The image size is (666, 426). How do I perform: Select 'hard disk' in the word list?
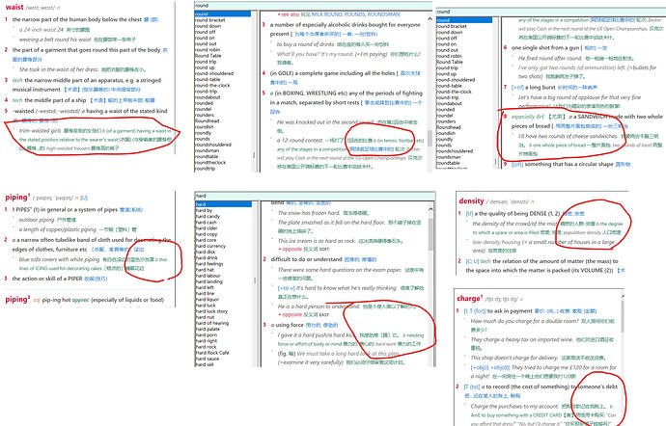pos(206,253)
